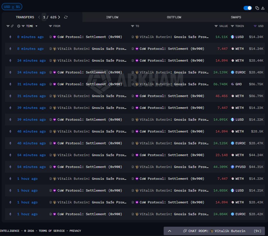
Task: Open the USD column filter icon
Action: (x=255, y=26)
